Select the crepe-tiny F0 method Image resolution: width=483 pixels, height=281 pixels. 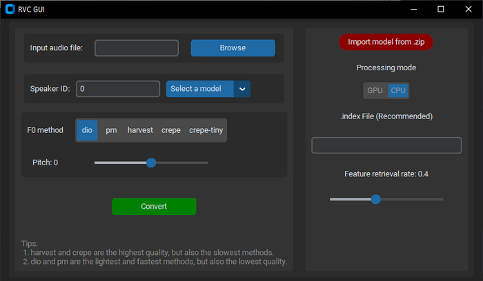point(206,130)
